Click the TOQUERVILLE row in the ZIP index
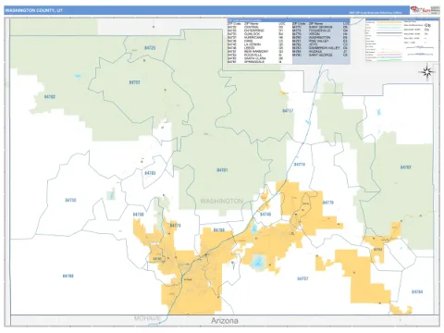The image size is (444, 333). (x=321, y=31)
